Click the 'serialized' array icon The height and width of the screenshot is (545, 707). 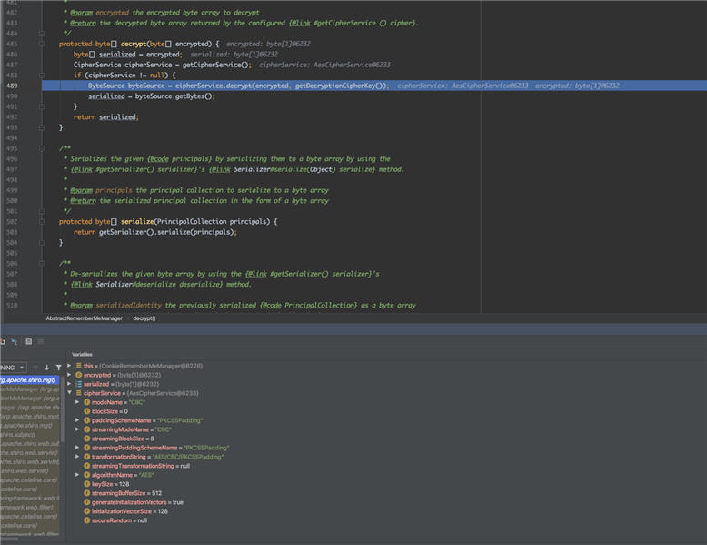(x=78, y=384)
